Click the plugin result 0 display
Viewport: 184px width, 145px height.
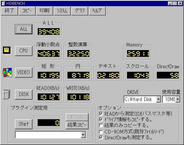click(48, 123)
